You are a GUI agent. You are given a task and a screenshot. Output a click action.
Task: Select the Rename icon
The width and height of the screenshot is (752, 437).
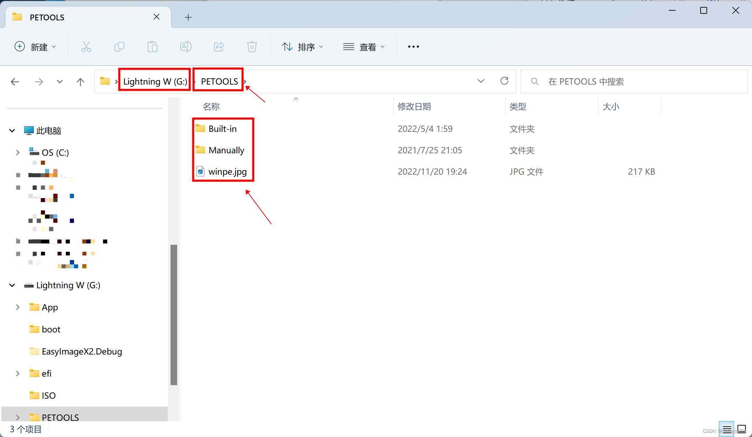pos(185,47)
